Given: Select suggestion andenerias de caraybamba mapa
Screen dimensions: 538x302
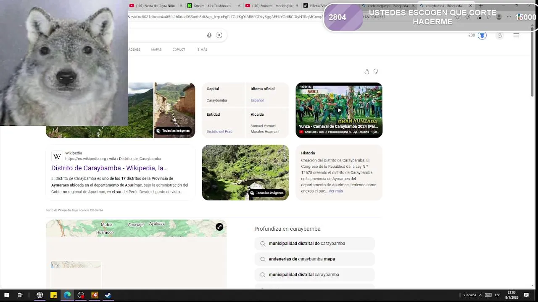Looking at the screenshot, I should [314, 259].
